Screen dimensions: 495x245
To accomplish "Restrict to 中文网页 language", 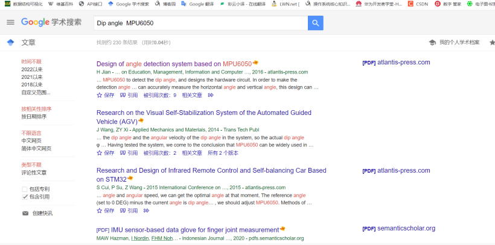I will coord(31,141).
